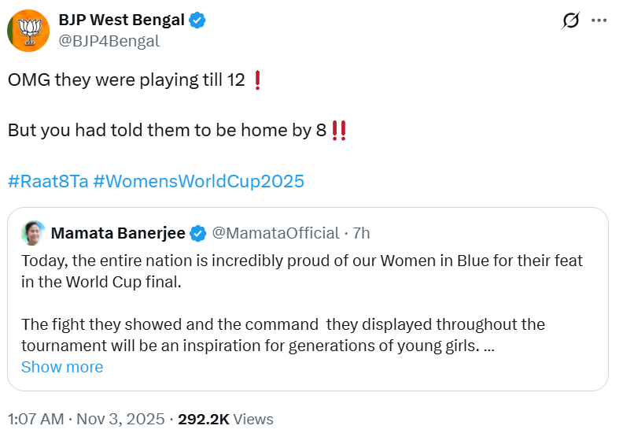The width and height of the screenshot is (623, 433).
Task: Click the @BJP4Bengal handle
Action: pos(109,41)
